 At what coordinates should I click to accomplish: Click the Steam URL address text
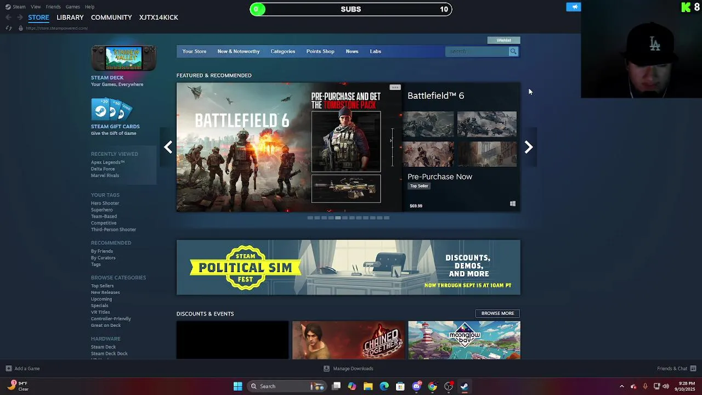tap(57, 28)
